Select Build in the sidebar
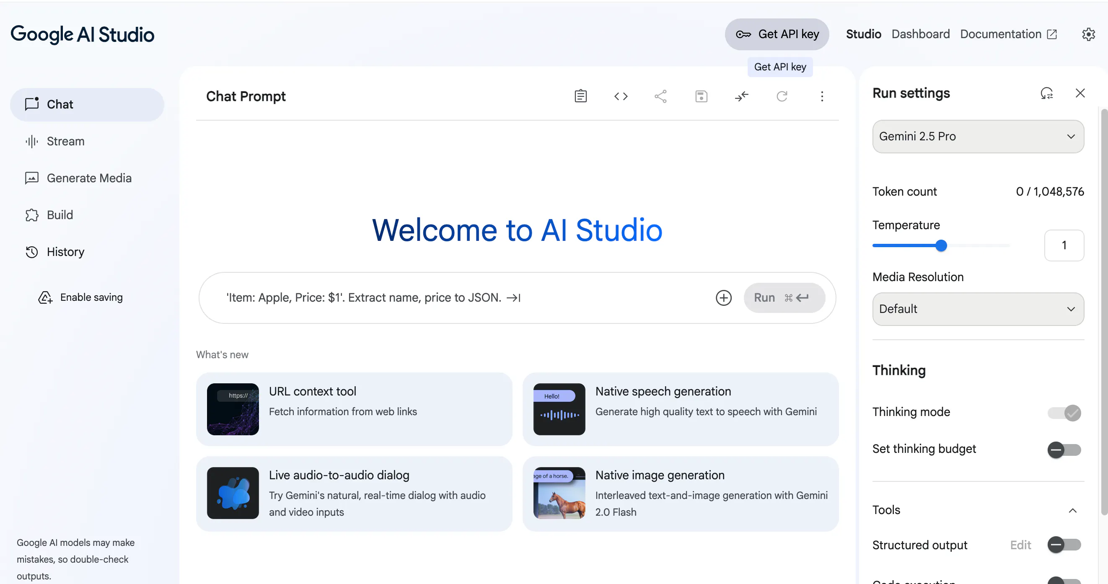Image resolution: width=1108 pixels, height=584 pixels. click(87, 215)
